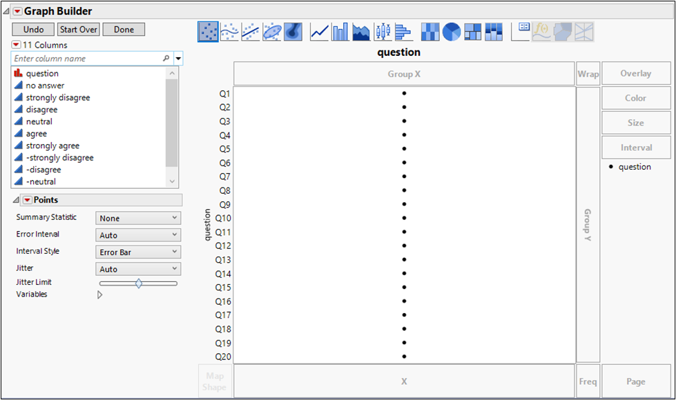Click the Freq drop zone
The image size is (676, 400).
588,381
